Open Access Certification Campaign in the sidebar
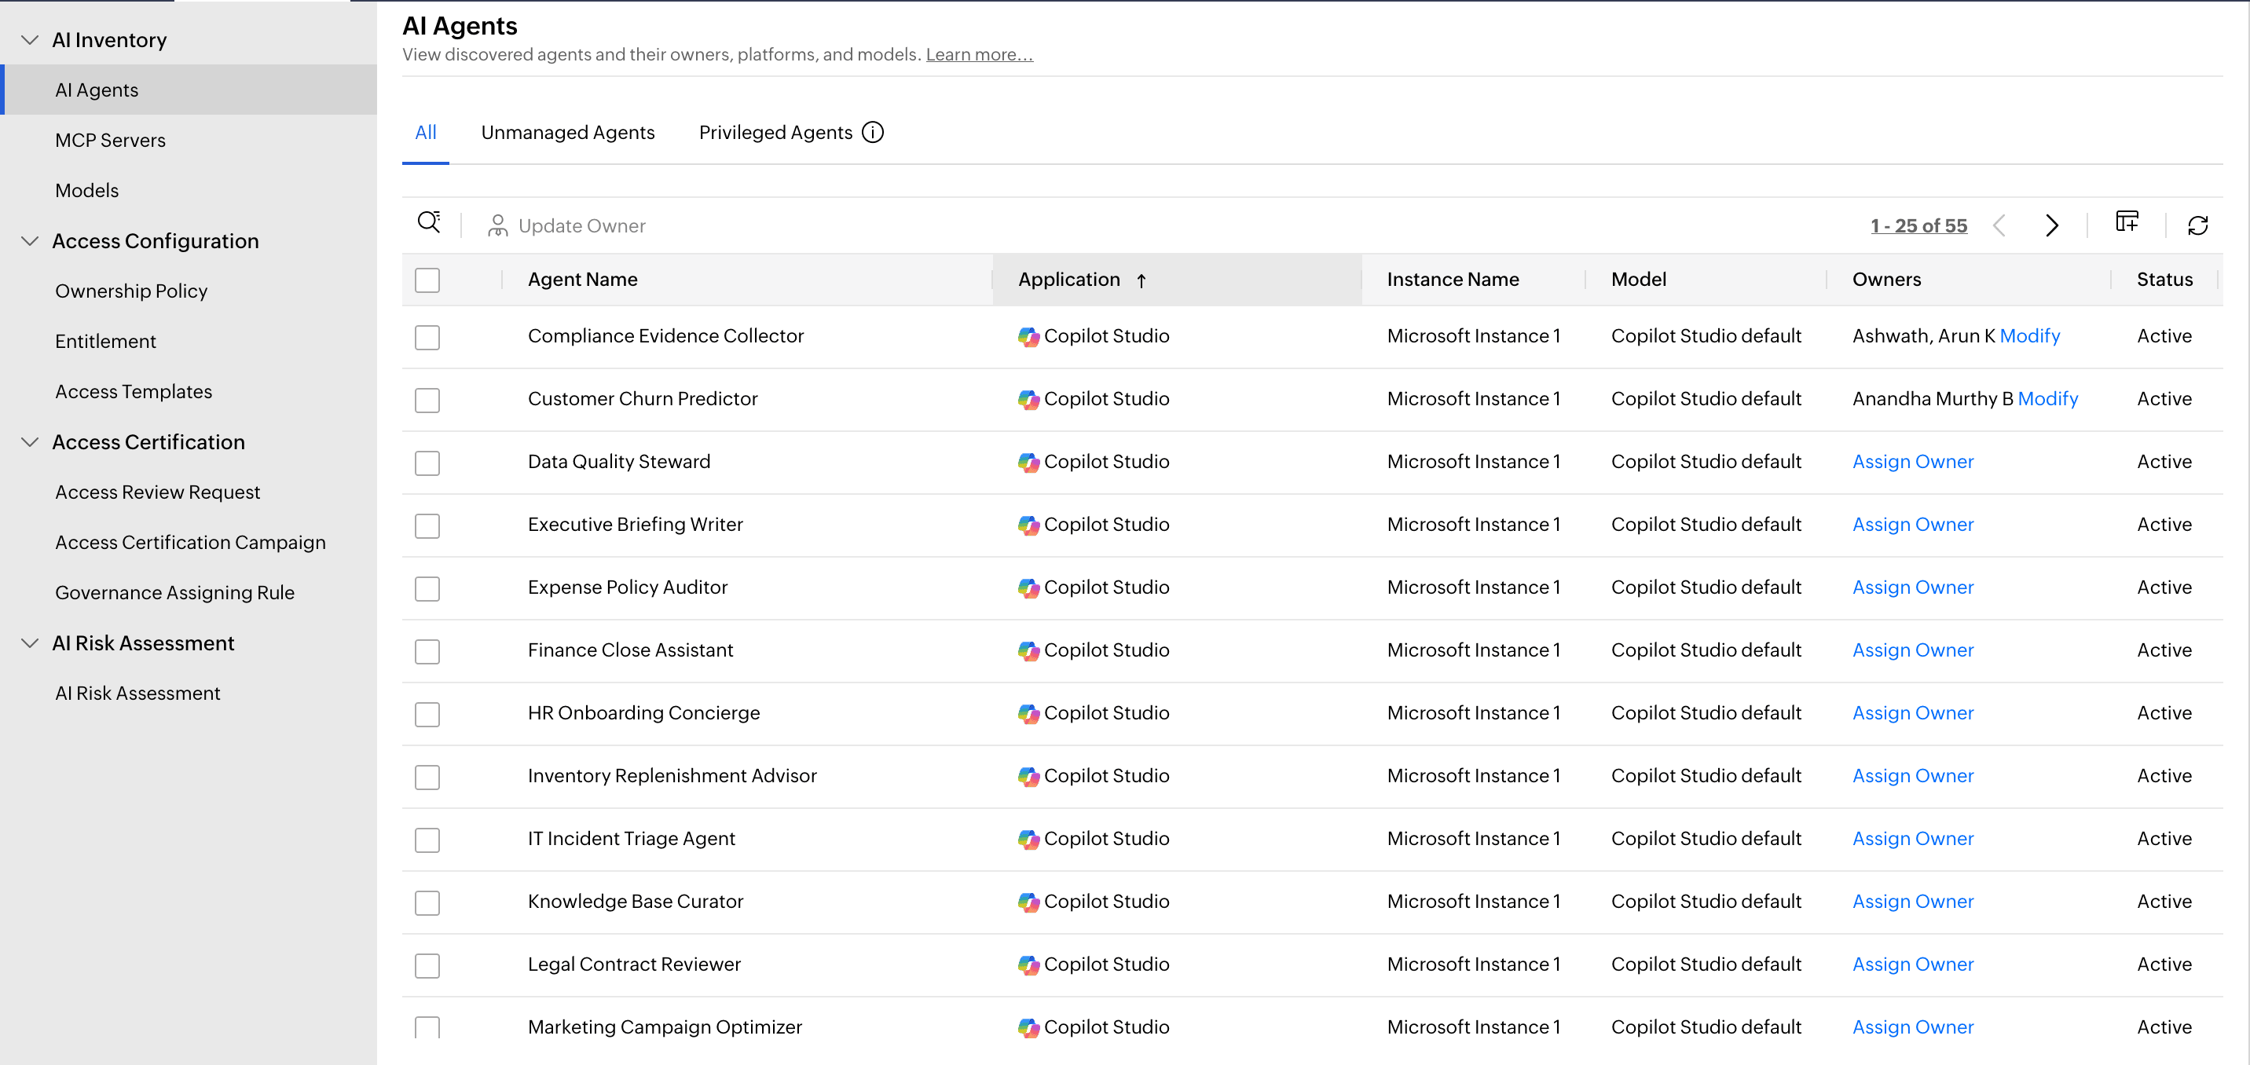This screenshot has width=2250, height=1065. [190, 542]
